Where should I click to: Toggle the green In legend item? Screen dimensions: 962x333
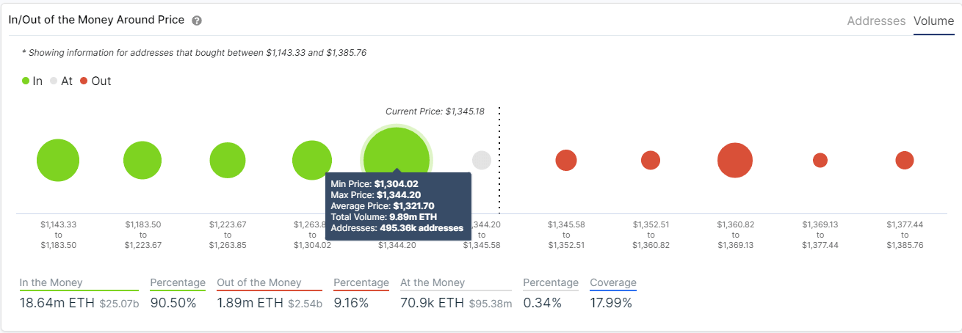(x=32, y=81)
